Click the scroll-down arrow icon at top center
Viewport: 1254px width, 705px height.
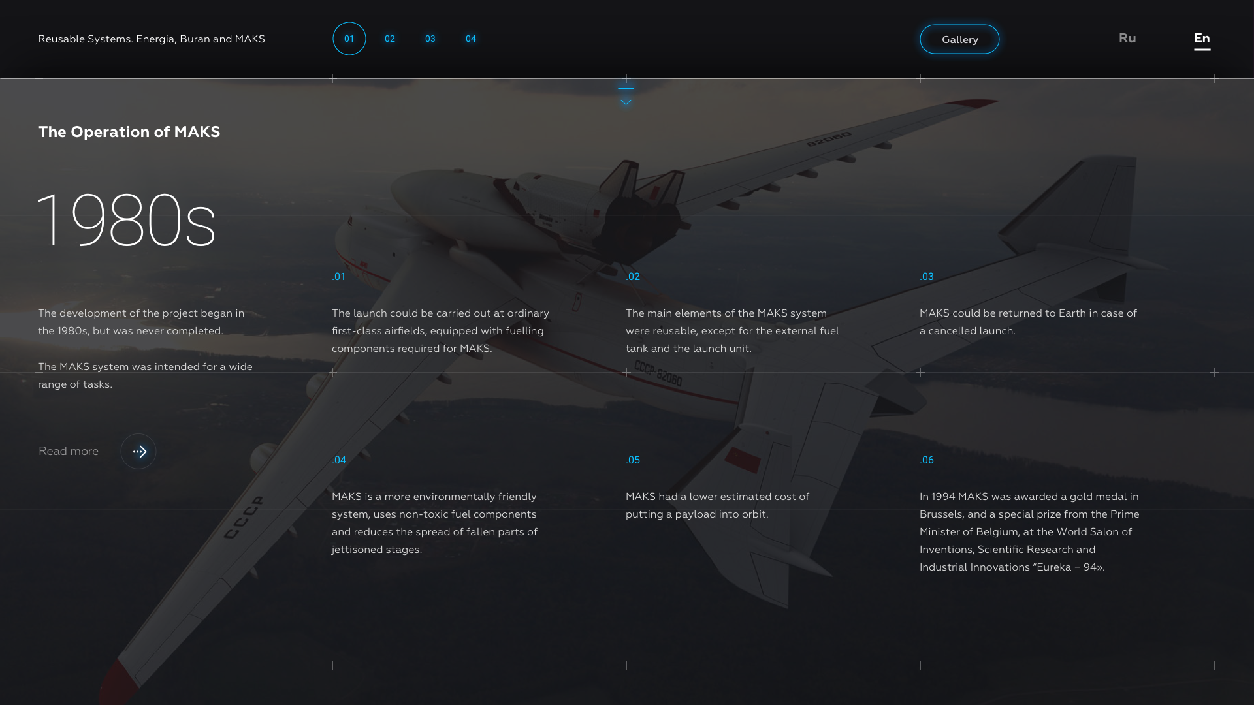626,93
